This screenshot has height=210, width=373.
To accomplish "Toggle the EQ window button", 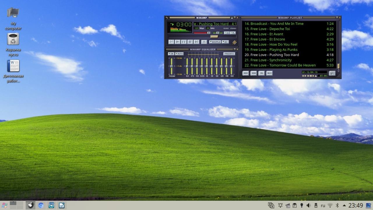I will 227,33.
